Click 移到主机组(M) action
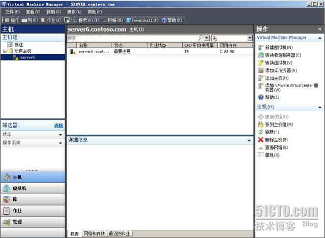The width and height of the screenshot is (325, 238). pos(279,125)
